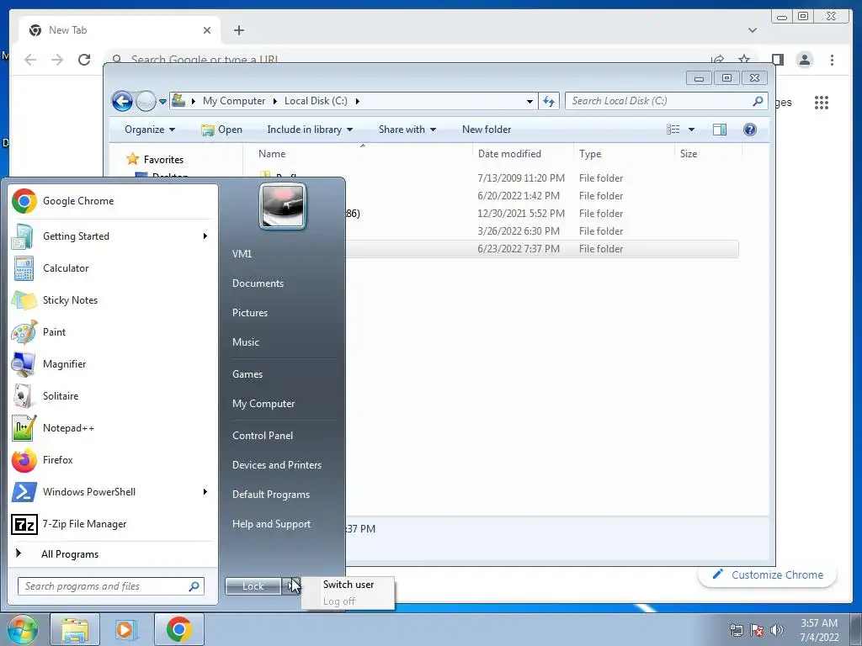Open address bar history dropdown
This screenshot has height=646, width=862.
[529, 101]
